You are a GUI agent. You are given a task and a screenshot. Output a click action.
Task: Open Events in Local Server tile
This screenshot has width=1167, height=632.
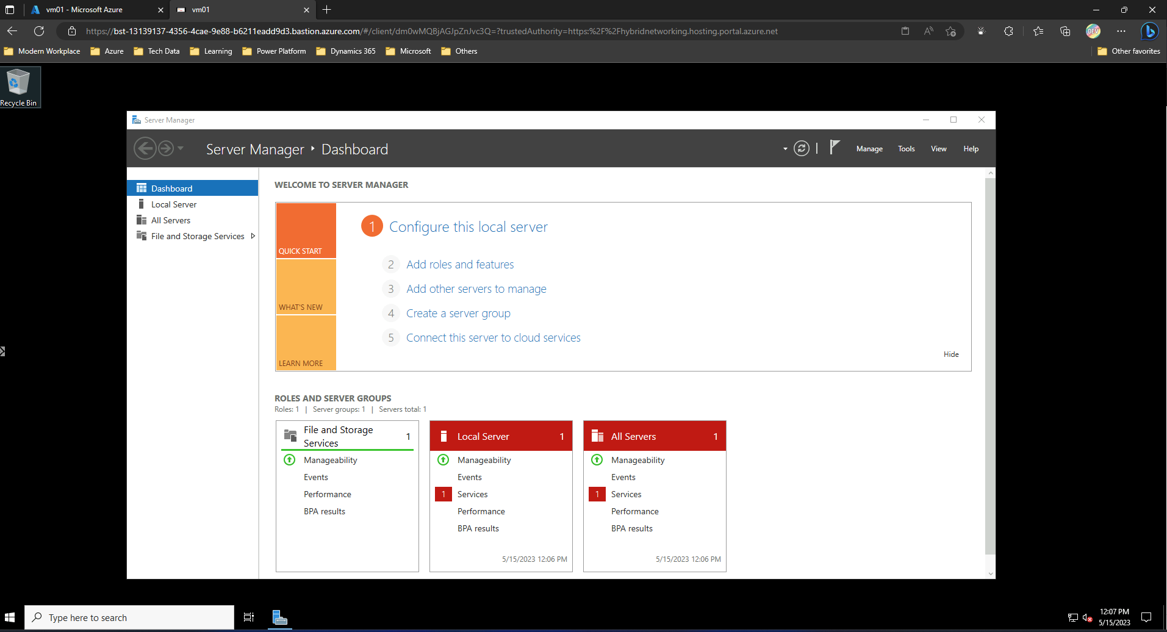click(x=470, y=477)
